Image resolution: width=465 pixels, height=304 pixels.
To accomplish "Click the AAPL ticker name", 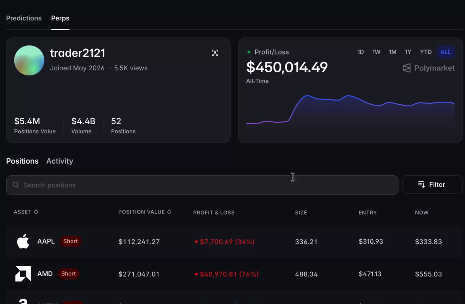I will point(46,241).
